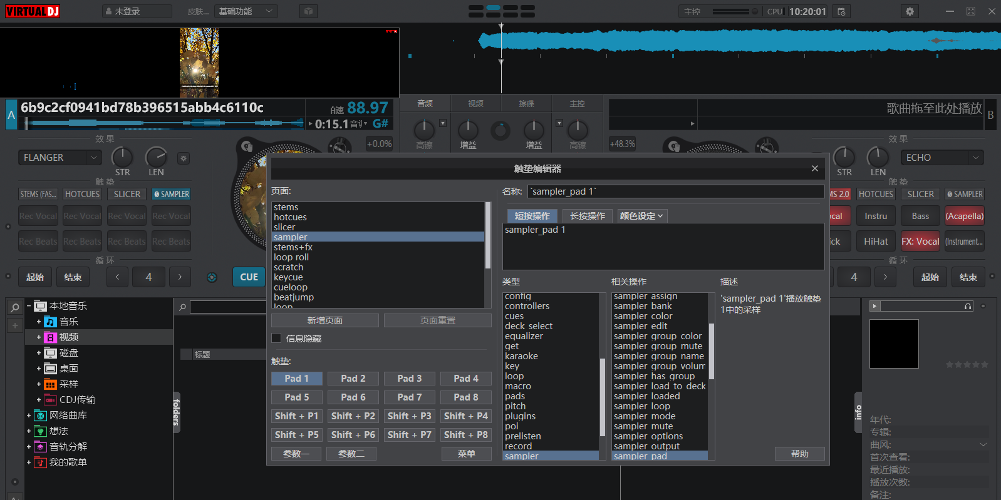The height and width of the screenshot is (500, 1001).
Task: Click the search magnifier icon in the browser sidebar
Action: [x=15, y=307]
